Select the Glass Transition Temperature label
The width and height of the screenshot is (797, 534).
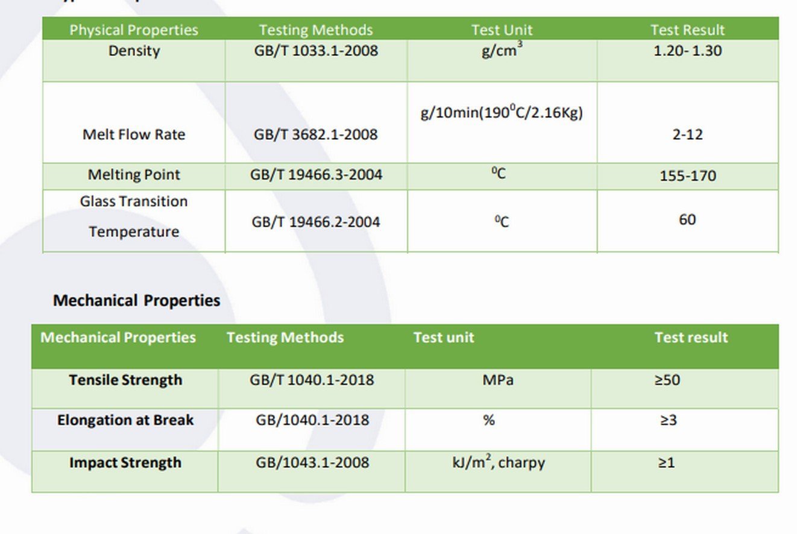134,216
